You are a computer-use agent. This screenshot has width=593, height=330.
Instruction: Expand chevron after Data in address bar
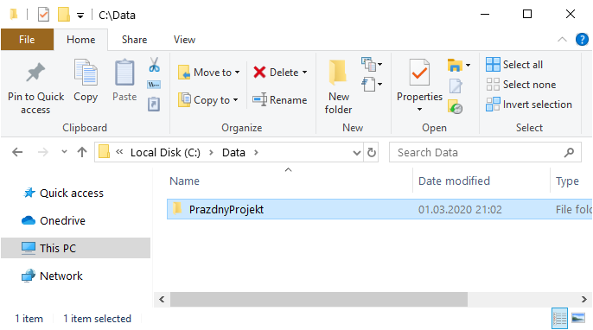coord(256,152)
